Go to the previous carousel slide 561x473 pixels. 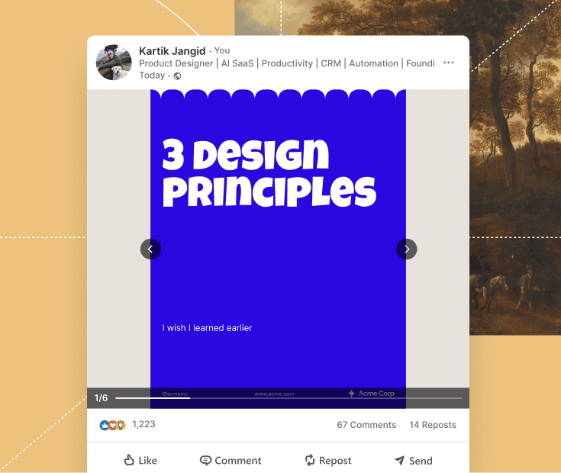150,249
